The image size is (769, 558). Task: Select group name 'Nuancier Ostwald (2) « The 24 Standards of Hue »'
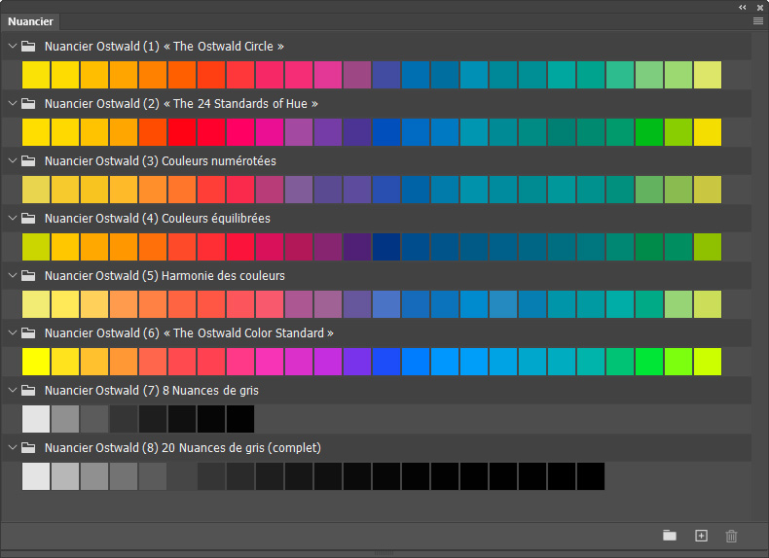click(x=181, y=103)
